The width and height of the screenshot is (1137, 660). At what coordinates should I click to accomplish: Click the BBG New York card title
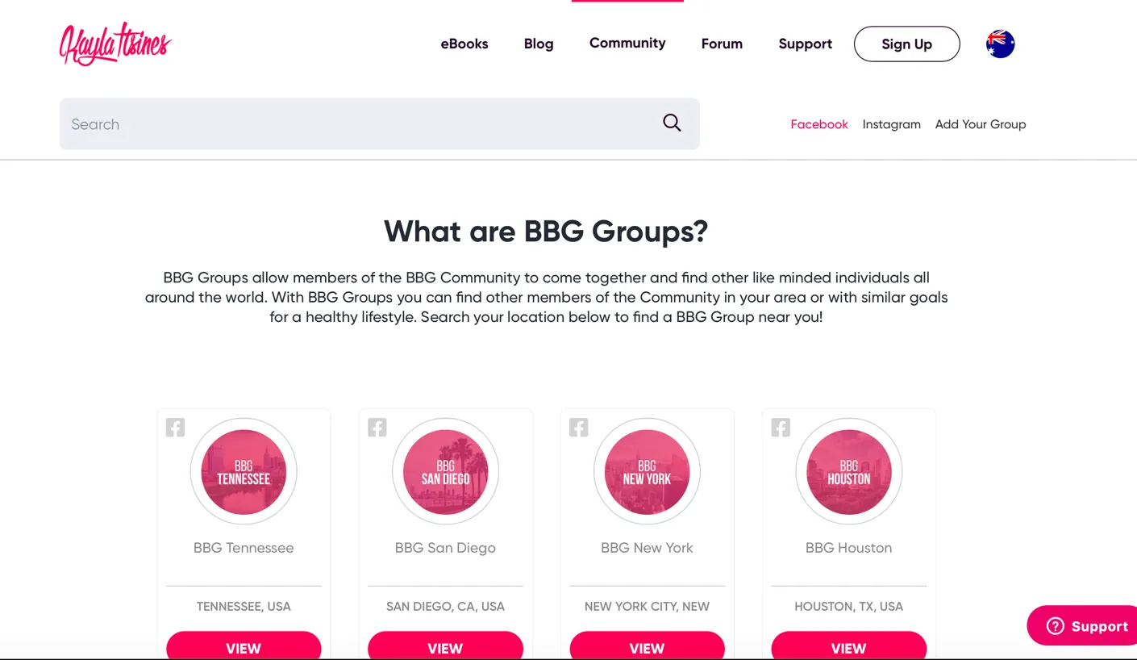647,548
